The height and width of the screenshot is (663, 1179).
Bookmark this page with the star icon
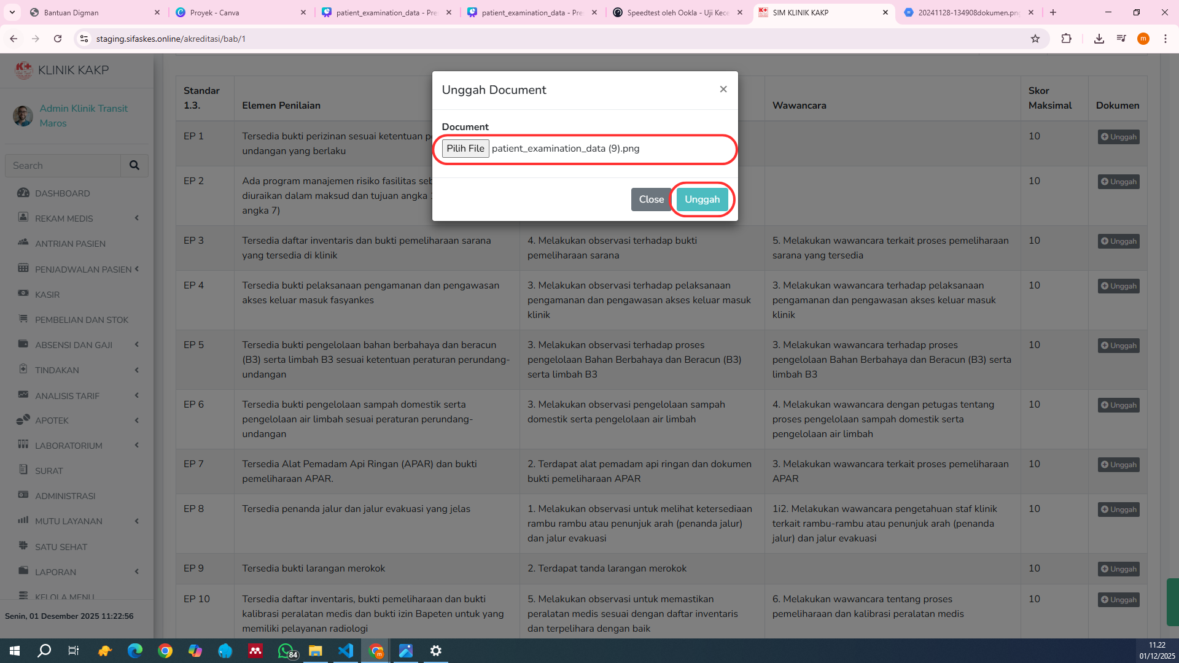(x=1035, y=39)
